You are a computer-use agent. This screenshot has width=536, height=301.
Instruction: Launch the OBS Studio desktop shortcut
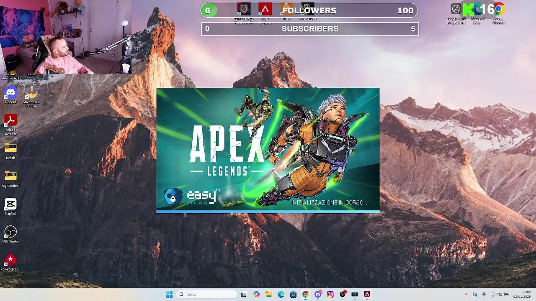point(10,235)
